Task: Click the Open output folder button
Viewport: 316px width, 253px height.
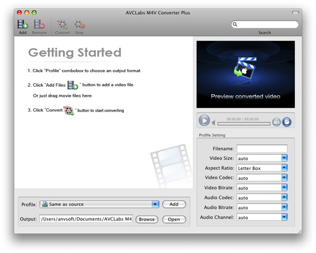Action: coord(174,219)
